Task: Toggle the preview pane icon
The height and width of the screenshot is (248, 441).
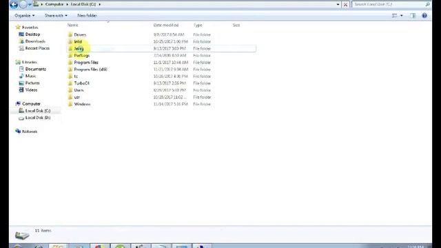Action: (x=413, y=16)
